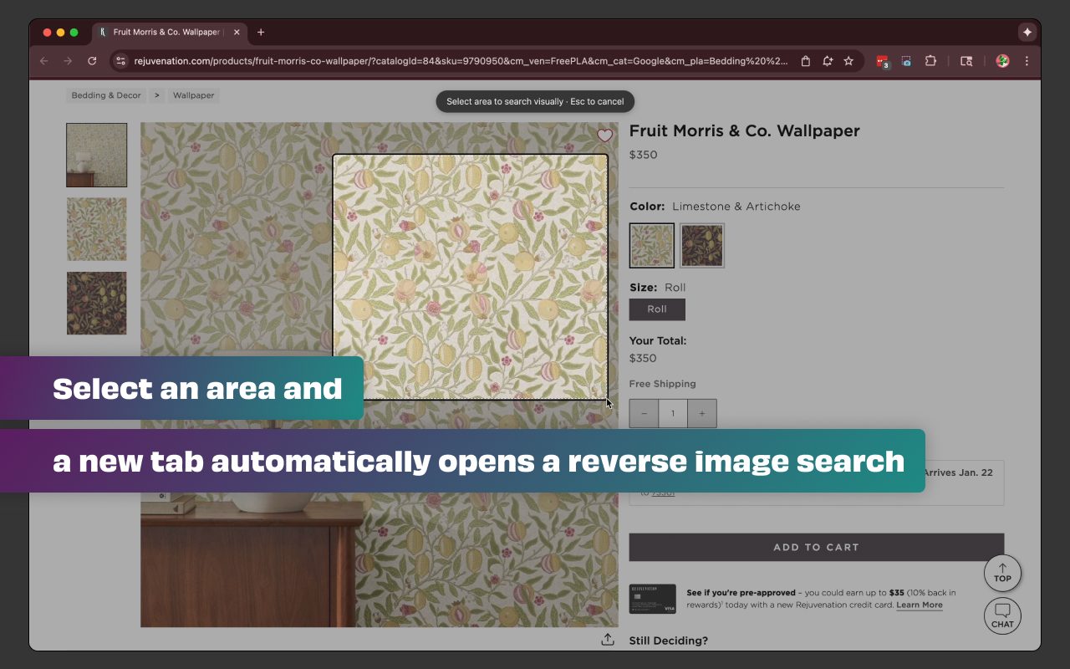Select the Roll size option
The width and height of the screenshot is (1070, 669).
[657, 309]
